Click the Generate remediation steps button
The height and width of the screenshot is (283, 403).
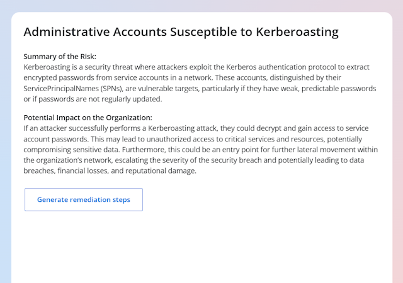[x=84, y=199]
